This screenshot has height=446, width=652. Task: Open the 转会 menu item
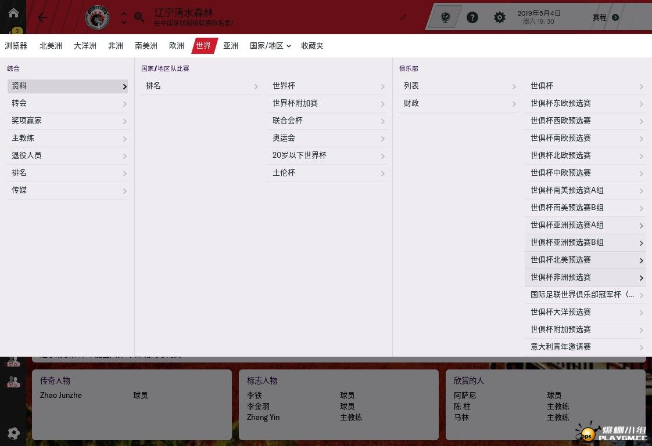click(67, 103)
